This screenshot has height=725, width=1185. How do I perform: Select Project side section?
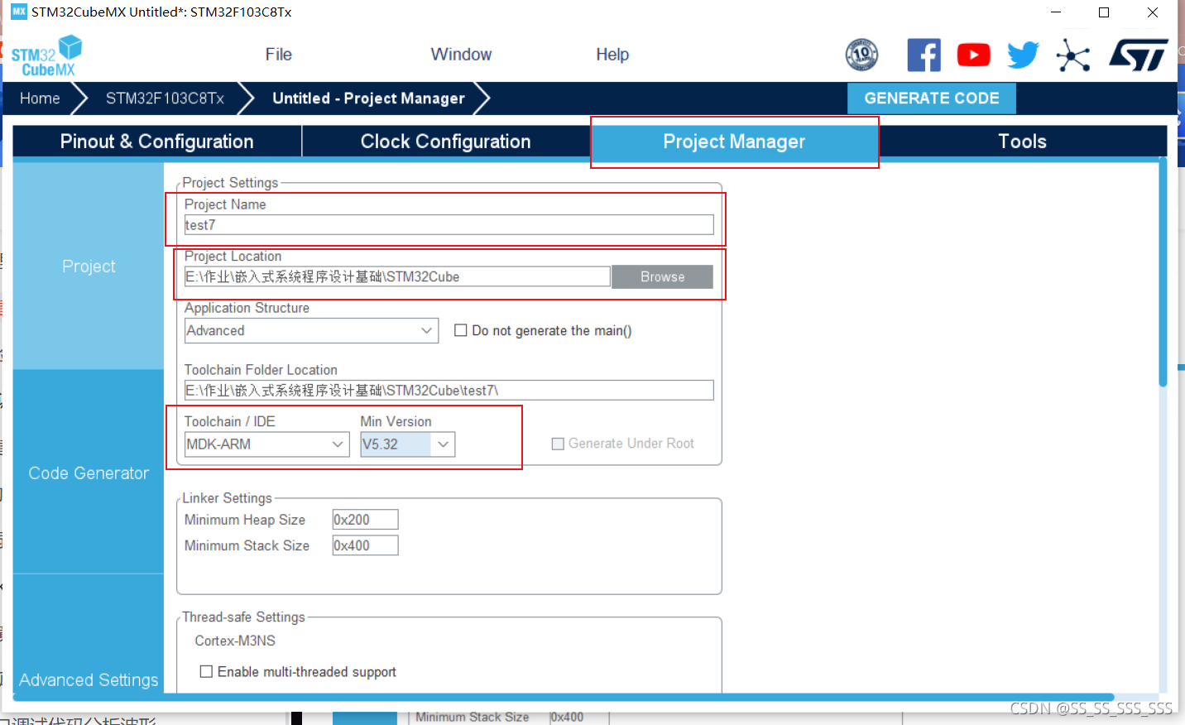click(89, 266)
